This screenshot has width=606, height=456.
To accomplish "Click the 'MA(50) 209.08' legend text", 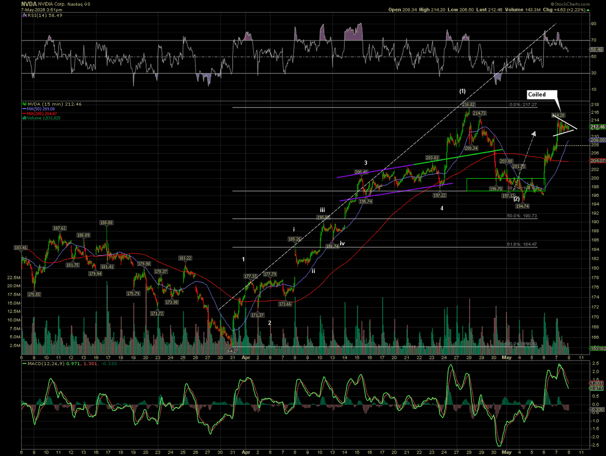I will pos(41,109).
